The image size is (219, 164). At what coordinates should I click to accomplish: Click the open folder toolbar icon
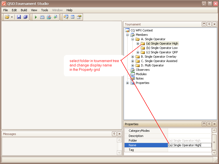click(7, 17)
